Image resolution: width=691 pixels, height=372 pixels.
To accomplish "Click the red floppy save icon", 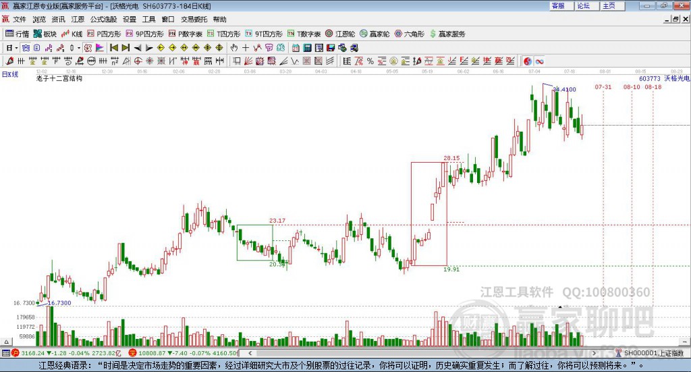I will pyautogui.click(x=331, y=48).
